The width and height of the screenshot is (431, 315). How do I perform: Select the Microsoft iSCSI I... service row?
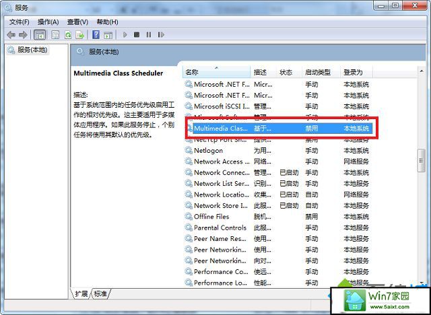(x=278, y=106)
